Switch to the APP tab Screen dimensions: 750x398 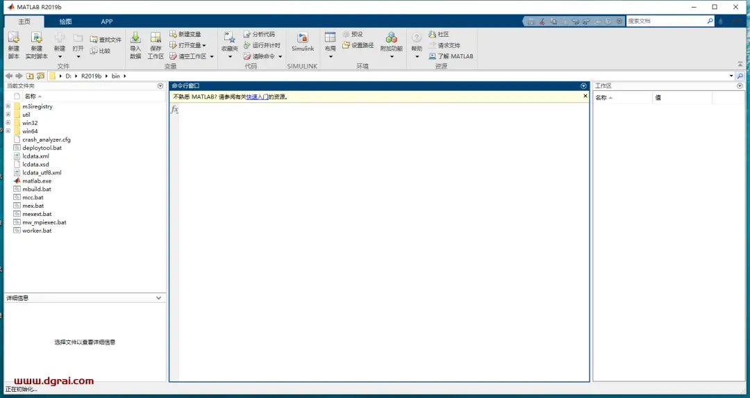[x=107, y=22]
